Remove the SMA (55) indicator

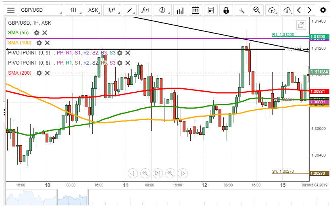coord(44,33)
